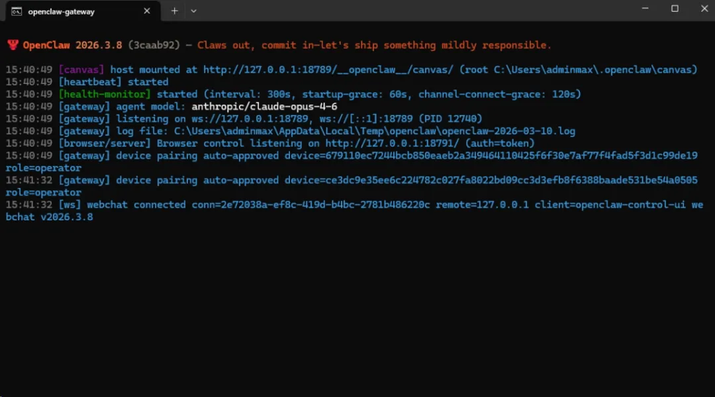This screenshot has width=715, height=397.
Task: Close the openclaw-gateway tab
Action: [147, 11]
